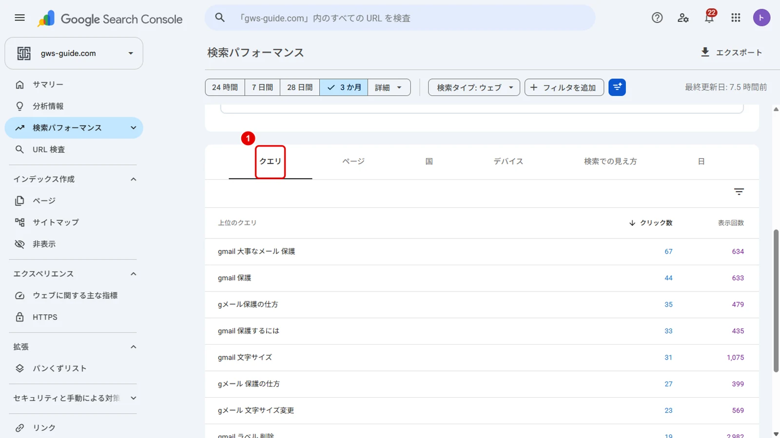Viewport: 780px width, 438px height.
Task: Click the sort arrow beside クリック数
Action: point(632,223)
